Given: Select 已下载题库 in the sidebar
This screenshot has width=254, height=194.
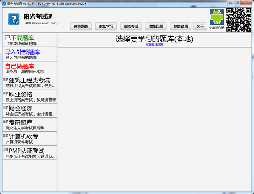Looking at the screenshot, I should point(28,40).
